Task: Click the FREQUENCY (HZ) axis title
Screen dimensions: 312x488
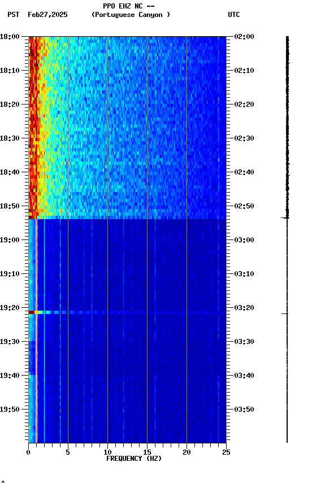Action: [x=134, y=459]
